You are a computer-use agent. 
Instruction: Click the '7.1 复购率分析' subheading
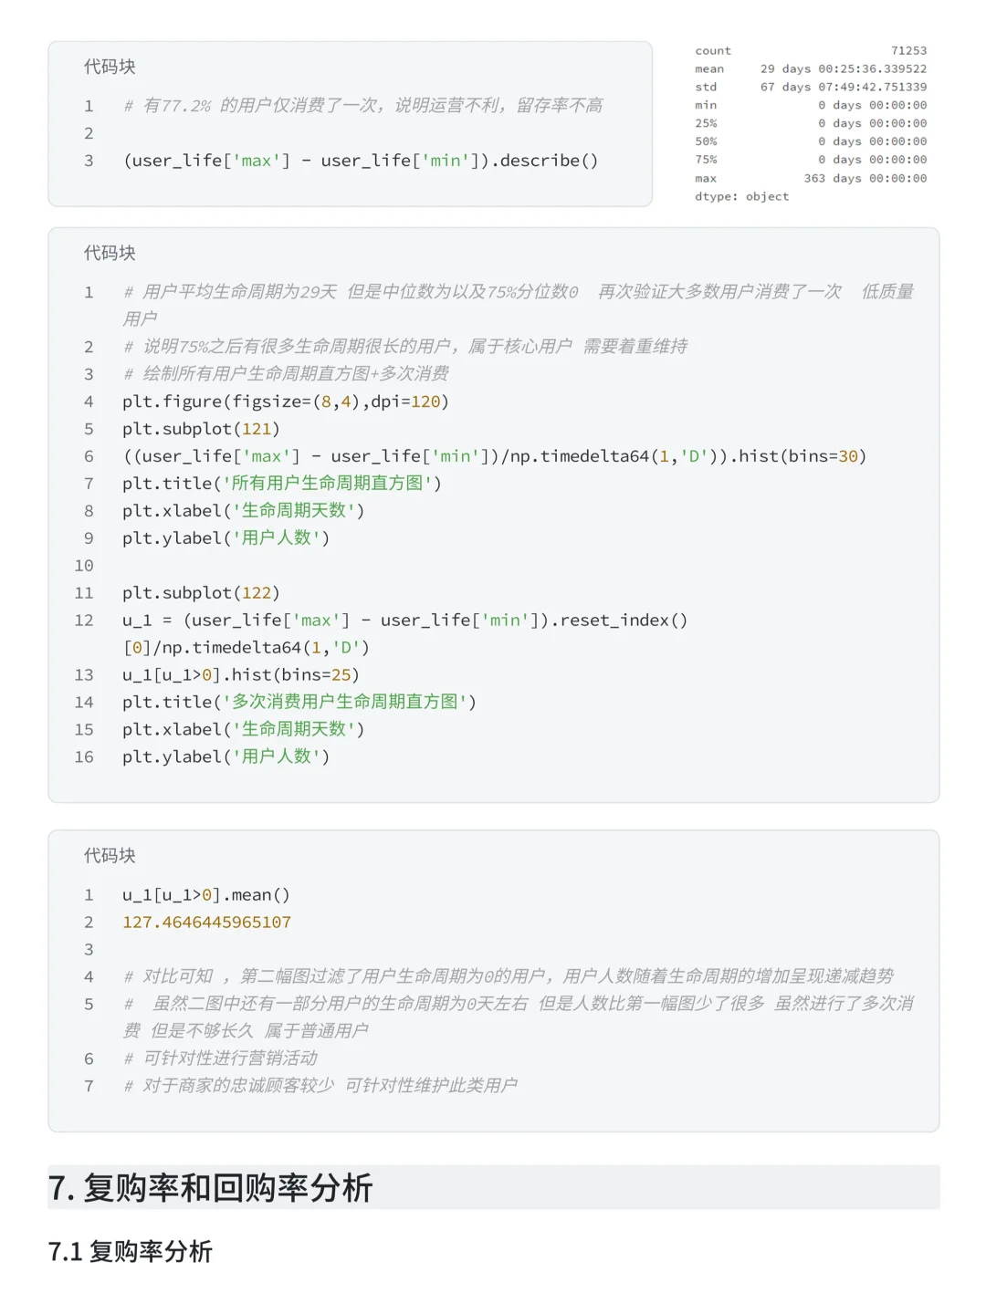(131, 1251)
